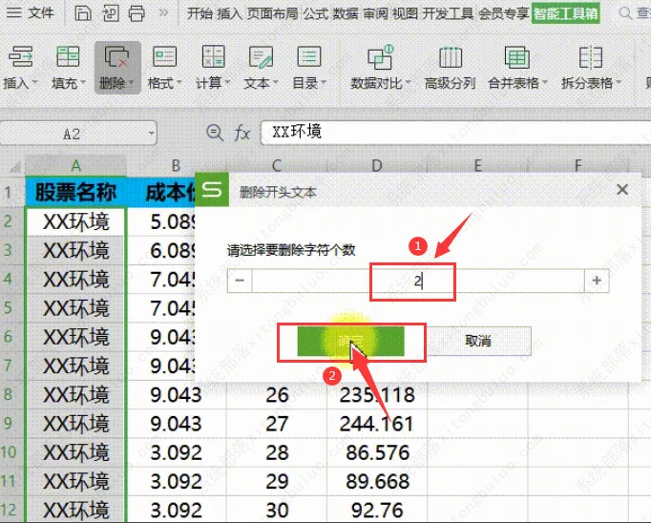Switch to the 数据 tab
The image size is (651, 523).
click(x=346, y=13)
